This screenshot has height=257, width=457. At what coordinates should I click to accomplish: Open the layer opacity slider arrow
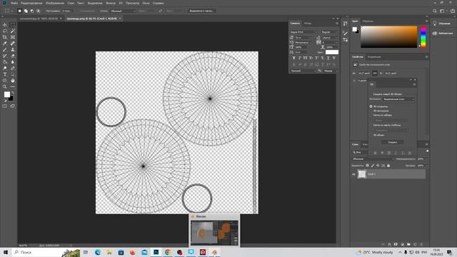(x=426, y=159)
